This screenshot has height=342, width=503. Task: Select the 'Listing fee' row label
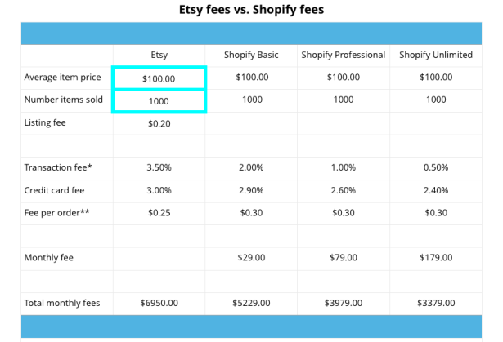pos(45,122)
